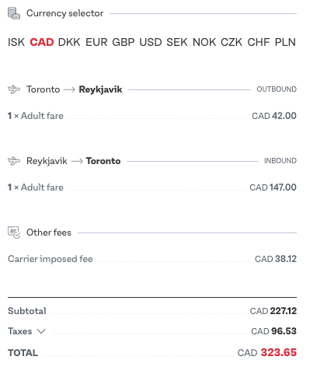
Task: Switch currency to DKK
Action: [x=69, y=42]
